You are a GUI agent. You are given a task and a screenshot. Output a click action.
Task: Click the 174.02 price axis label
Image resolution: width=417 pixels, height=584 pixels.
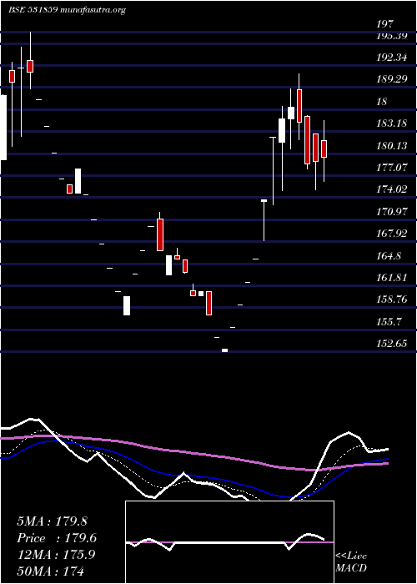coord(392,189)
